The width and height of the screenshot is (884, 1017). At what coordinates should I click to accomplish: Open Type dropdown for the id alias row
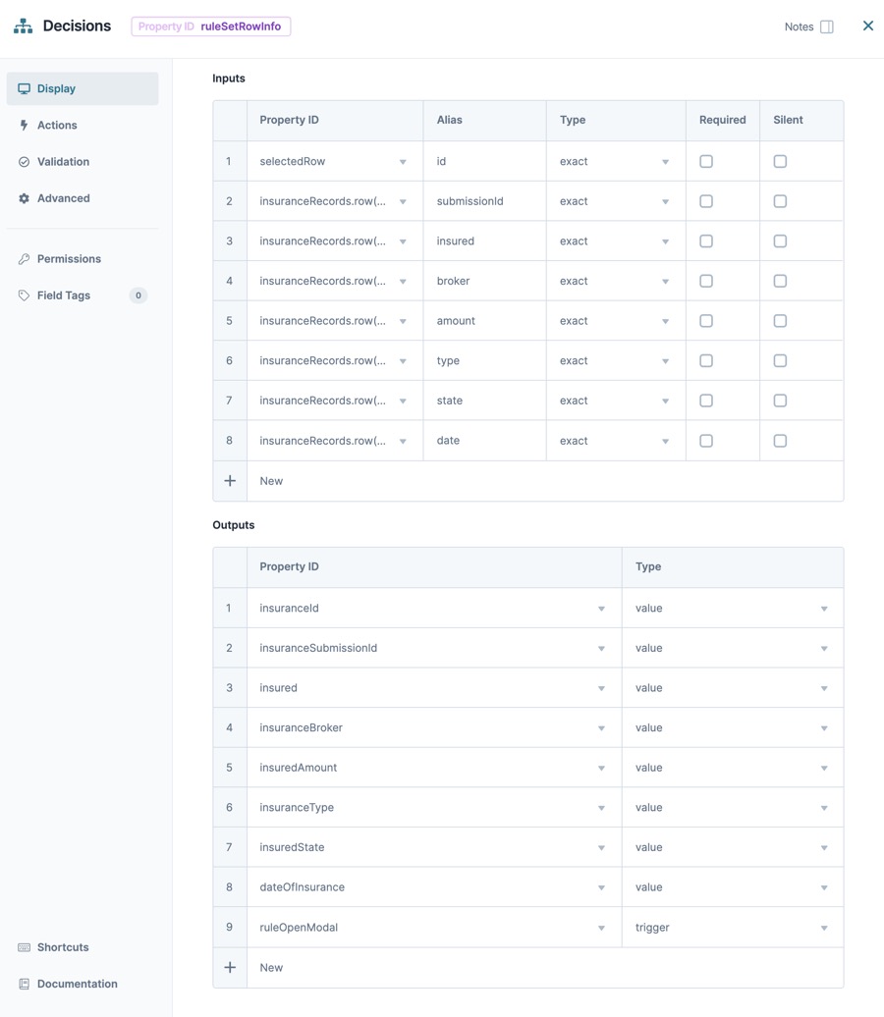pos(615,162)
